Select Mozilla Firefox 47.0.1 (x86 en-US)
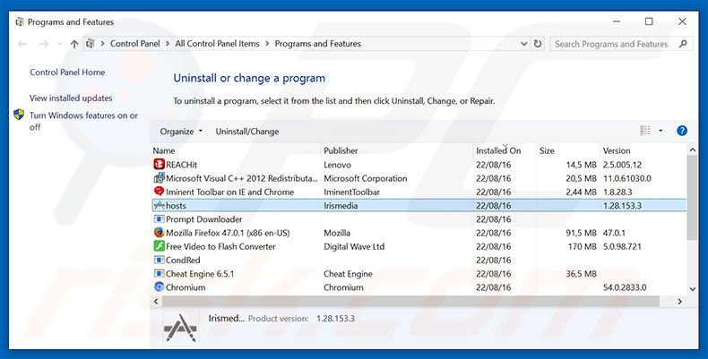Viewport: 708px width, 359px height. (x=228, y=233)
